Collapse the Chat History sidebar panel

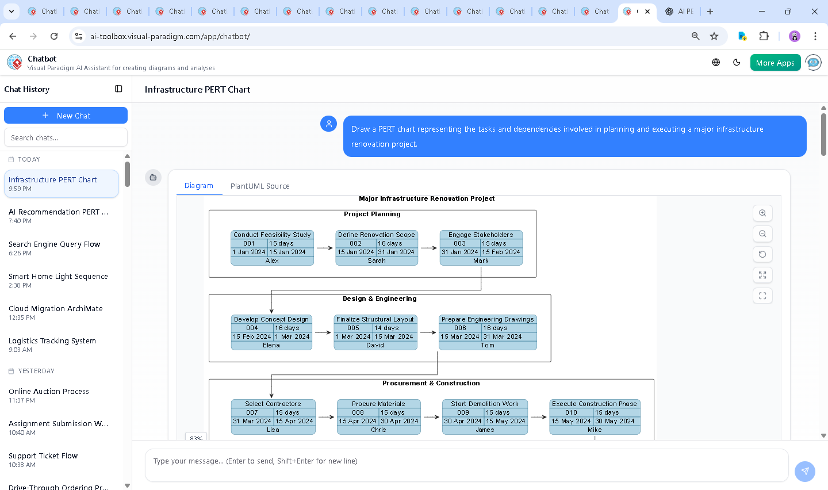(x=118, y=89)
